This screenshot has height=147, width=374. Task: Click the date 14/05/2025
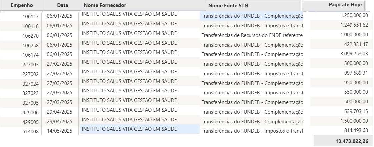tap(60, 131)
